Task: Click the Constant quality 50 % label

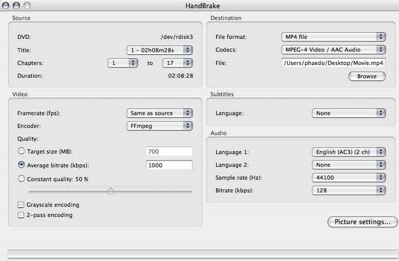Action: pyautogui.click(x=58, y=179)
